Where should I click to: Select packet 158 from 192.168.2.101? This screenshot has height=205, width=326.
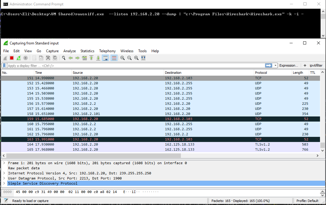(x=160, y=114)
